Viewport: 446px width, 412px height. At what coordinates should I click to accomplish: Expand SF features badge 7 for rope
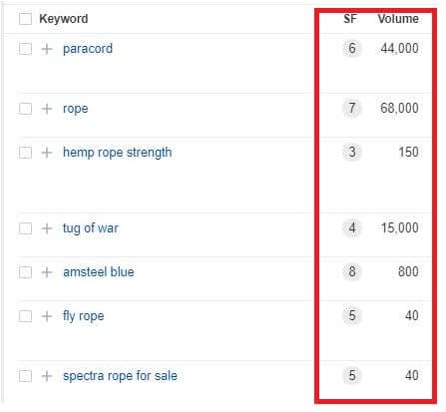(x=352, y=109)
